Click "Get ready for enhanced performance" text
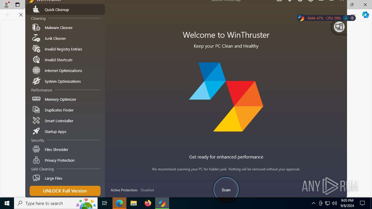372x209 pixels. tap(226, 157)
